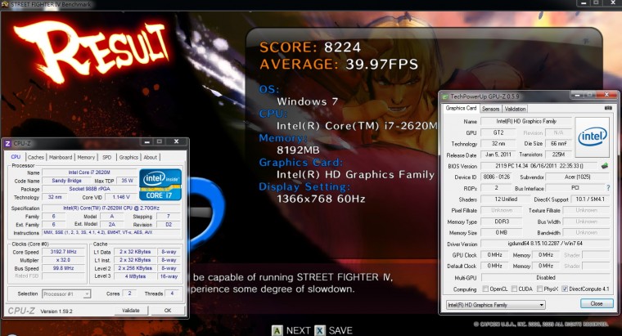This screenshot has width=622, height=336.
Task: Click the Specification field in CPU-Z
Action: coord(111,208)
